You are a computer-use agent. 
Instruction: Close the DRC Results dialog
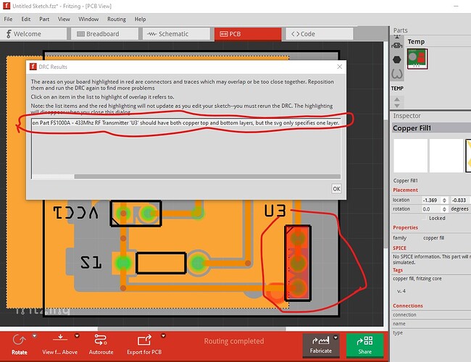tap(339, 67)
